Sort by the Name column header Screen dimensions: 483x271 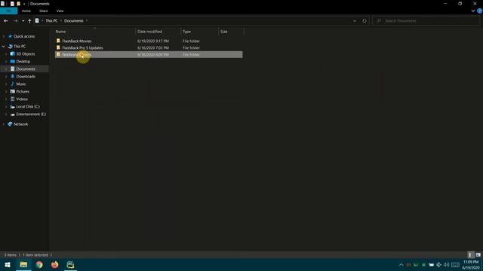(x=94, y=32)
